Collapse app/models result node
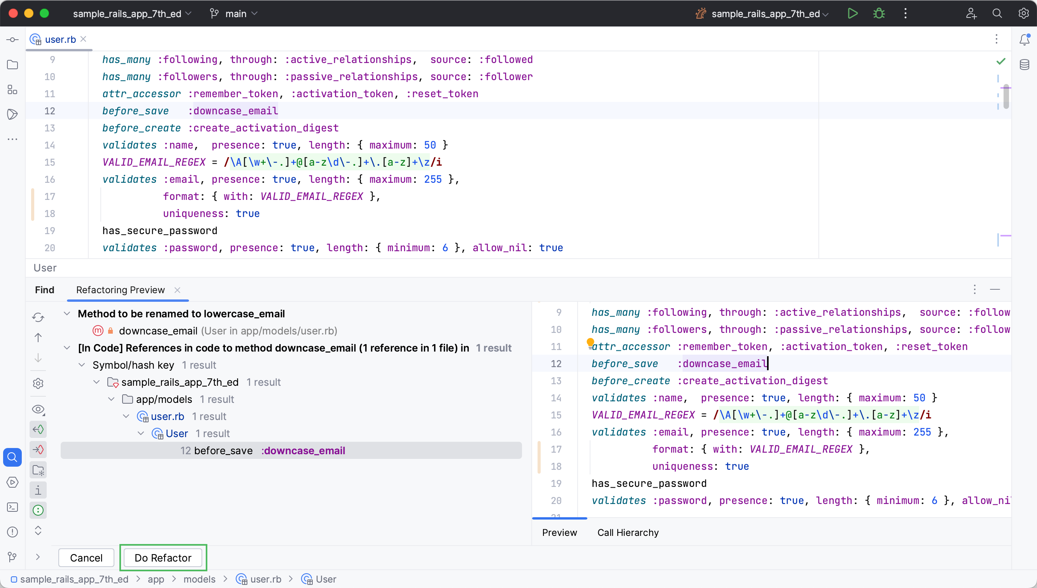1037x588 pixels. coord(111,399)
